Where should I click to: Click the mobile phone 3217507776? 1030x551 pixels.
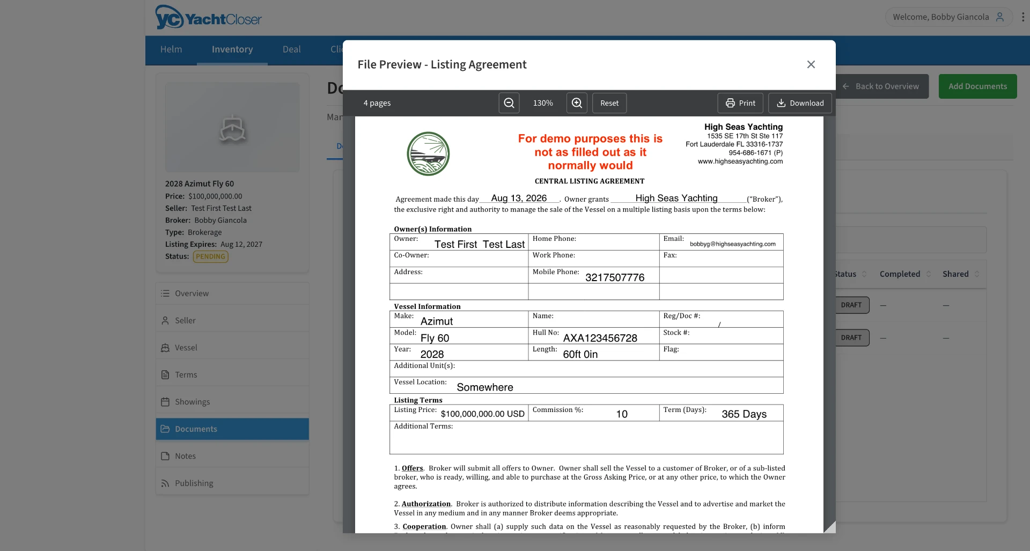point(615,278)
